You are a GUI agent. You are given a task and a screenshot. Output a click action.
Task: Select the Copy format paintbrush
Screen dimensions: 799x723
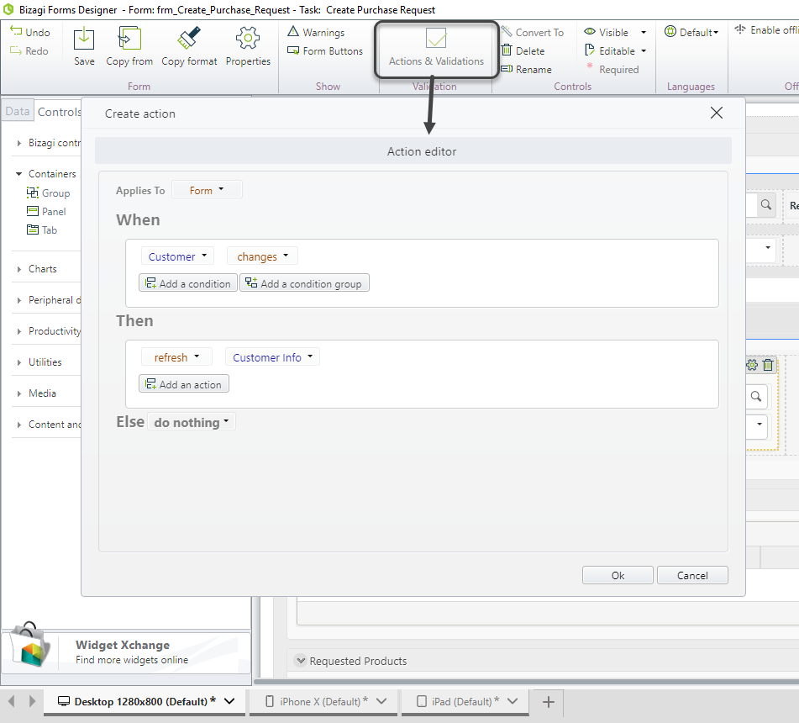click(x=189, y=39)
